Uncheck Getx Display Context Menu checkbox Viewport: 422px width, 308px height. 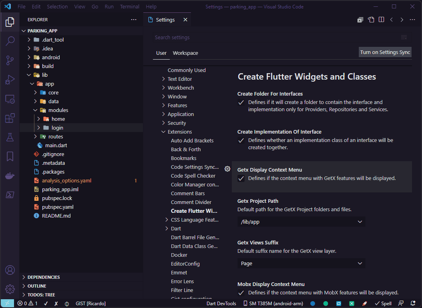click(241, 178)
